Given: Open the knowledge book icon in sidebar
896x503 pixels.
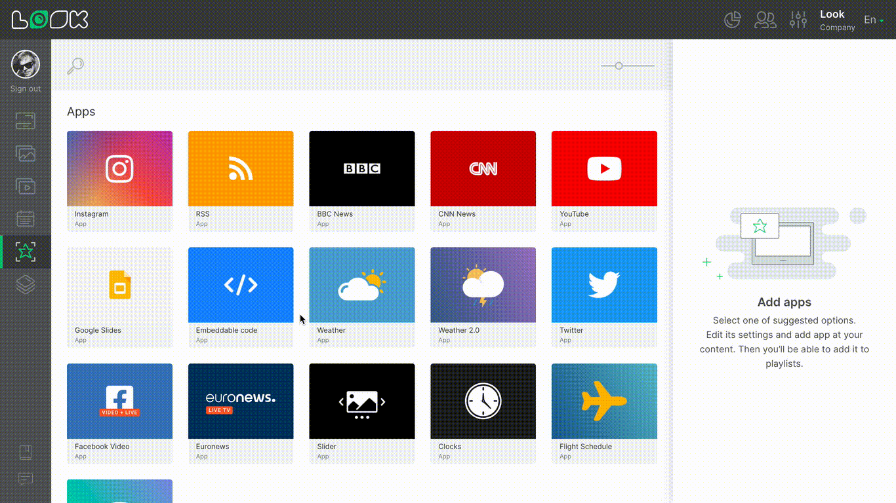Looking at the screenshot, I should tap(26, 452).
